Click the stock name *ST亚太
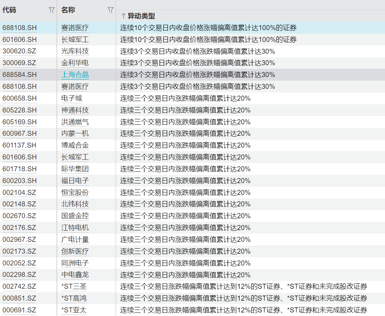Viewport: 385px width, 316px height. click(x=74, y=310)
